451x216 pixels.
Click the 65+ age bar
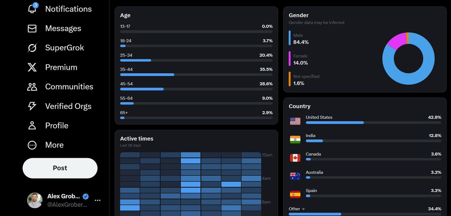pos(197,118)
